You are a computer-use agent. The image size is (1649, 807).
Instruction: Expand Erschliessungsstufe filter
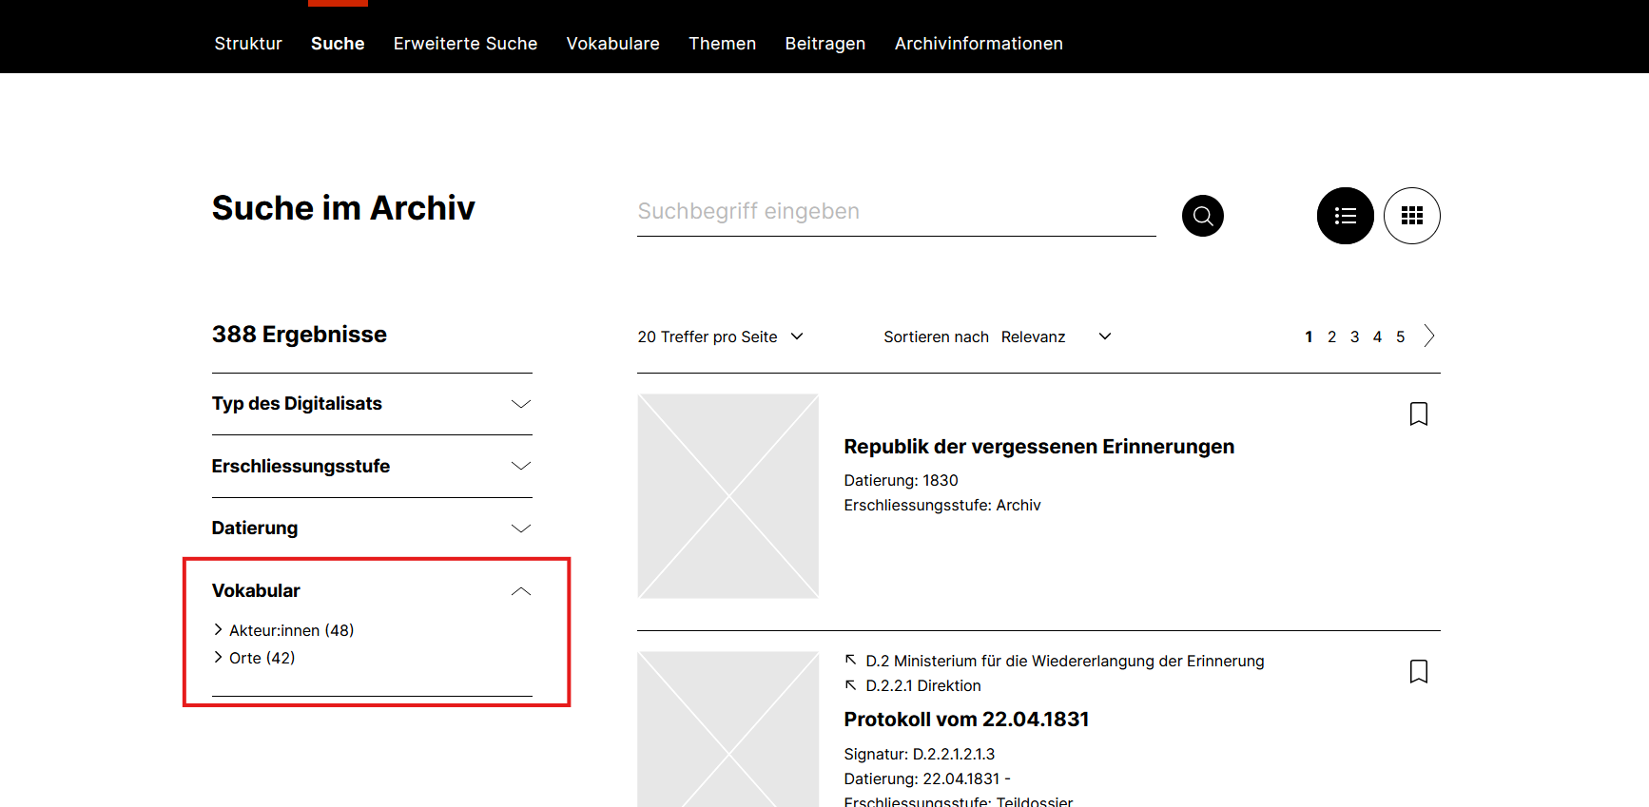coord(372,466)
